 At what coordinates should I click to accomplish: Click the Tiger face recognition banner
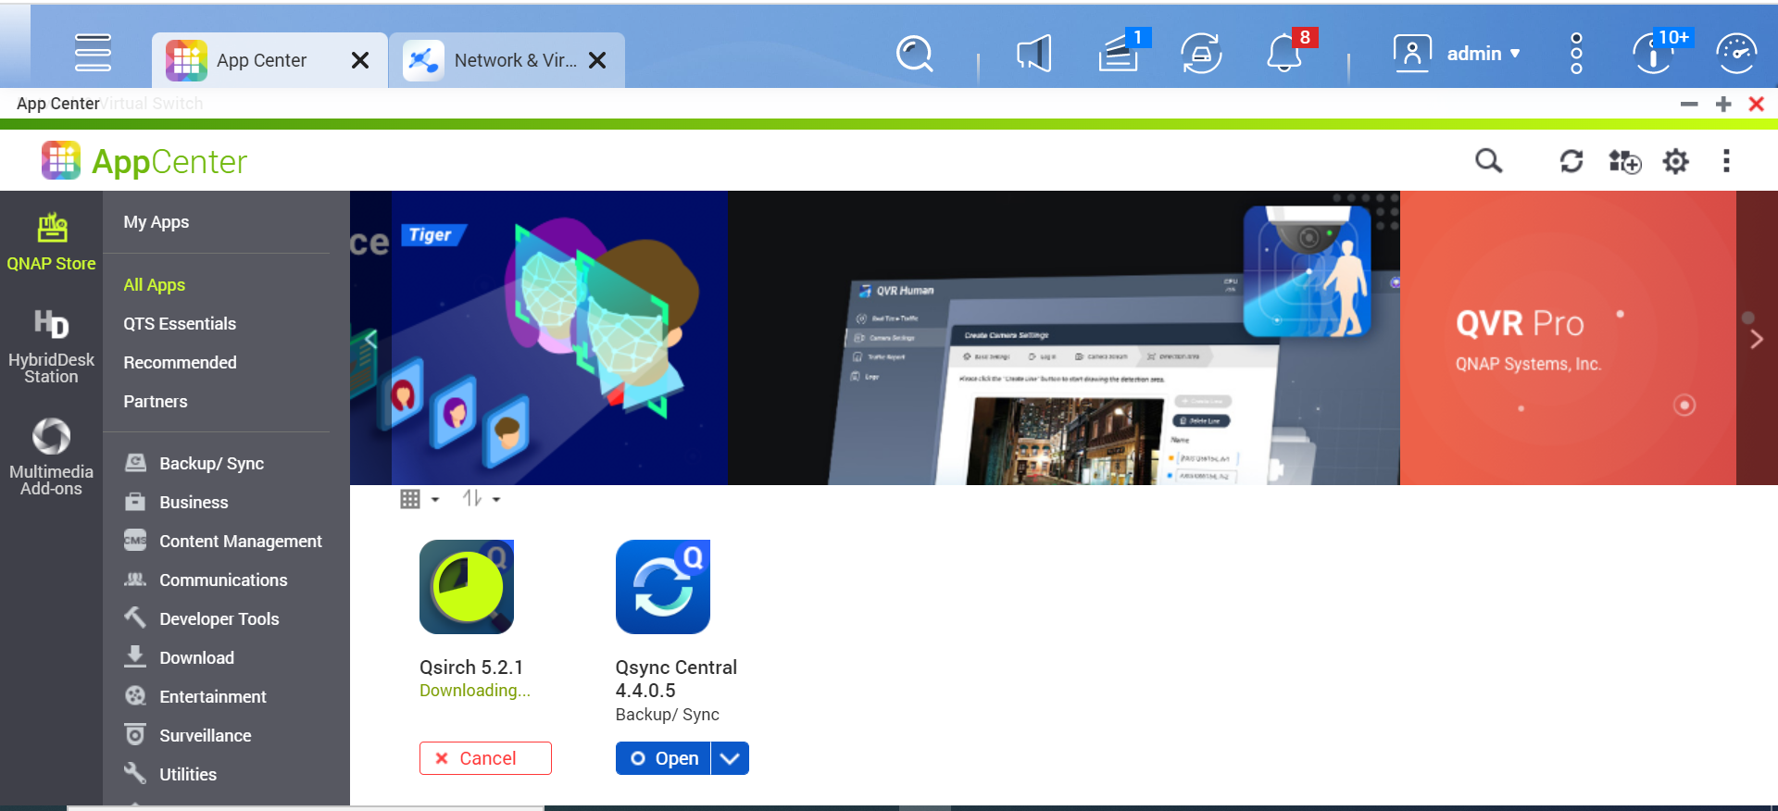(x=559, y=338)
